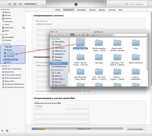Select the Выбранные группы radio button
This screenshot has height=136, width=152.
[x=35, y=24]
